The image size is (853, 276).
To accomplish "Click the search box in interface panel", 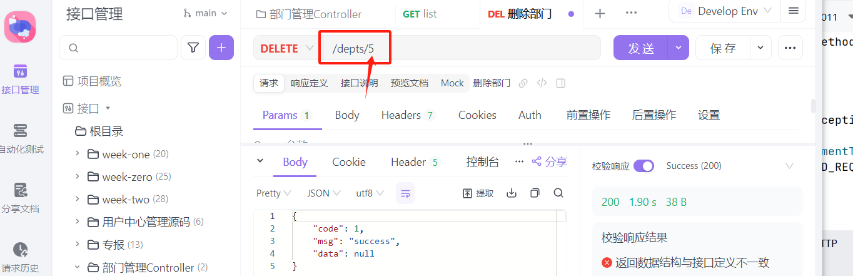I will coord(118,48).
